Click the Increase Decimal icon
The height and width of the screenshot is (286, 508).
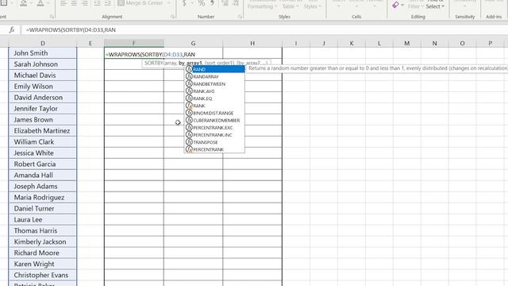point(225,3)
